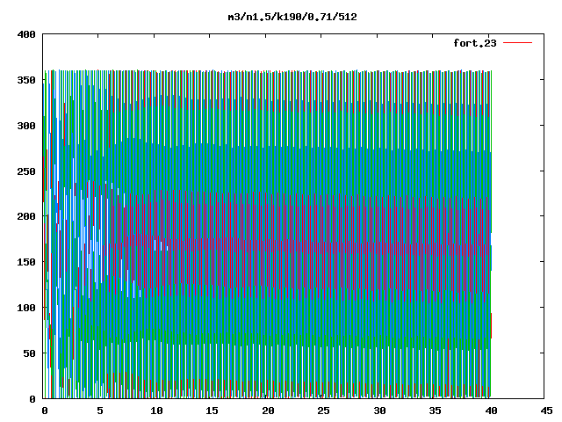Click the x-axis label 15
Screen dimensions: 562x422
point(212,411)
